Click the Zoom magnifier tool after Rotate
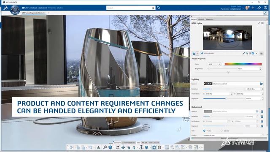The height and width of the screenshot is (152, 270). click(134, 147)
